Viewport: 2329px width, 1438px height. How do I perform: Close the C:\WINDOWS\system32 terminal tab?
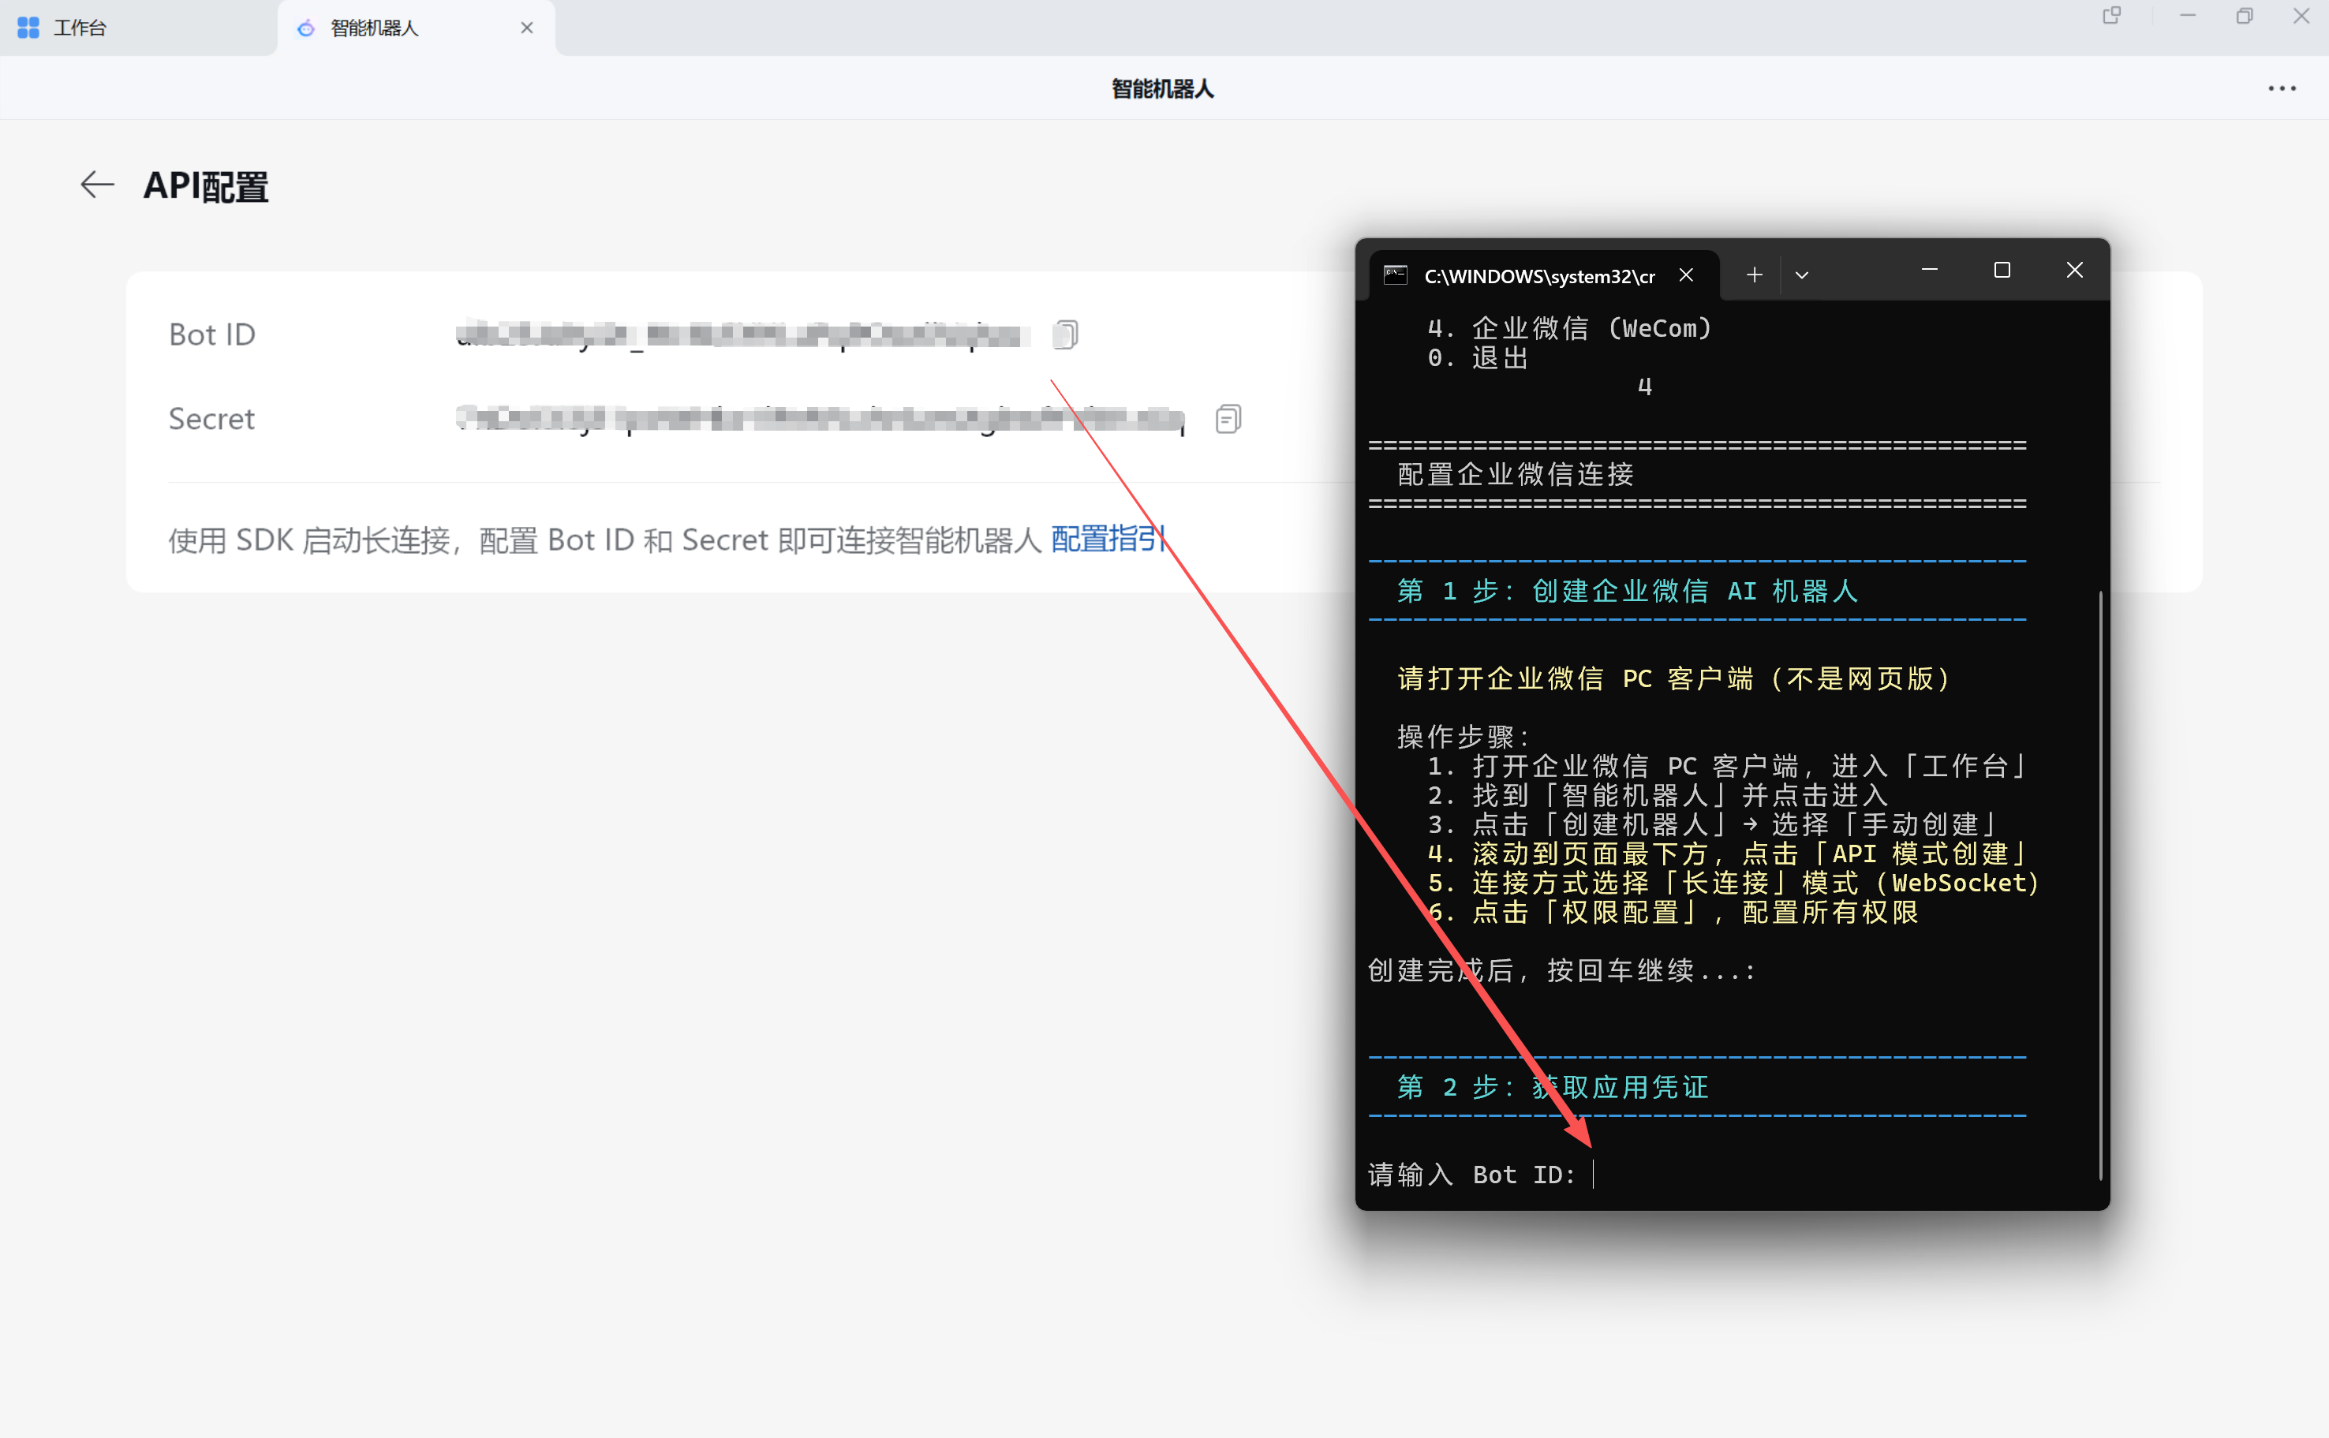1686,275
